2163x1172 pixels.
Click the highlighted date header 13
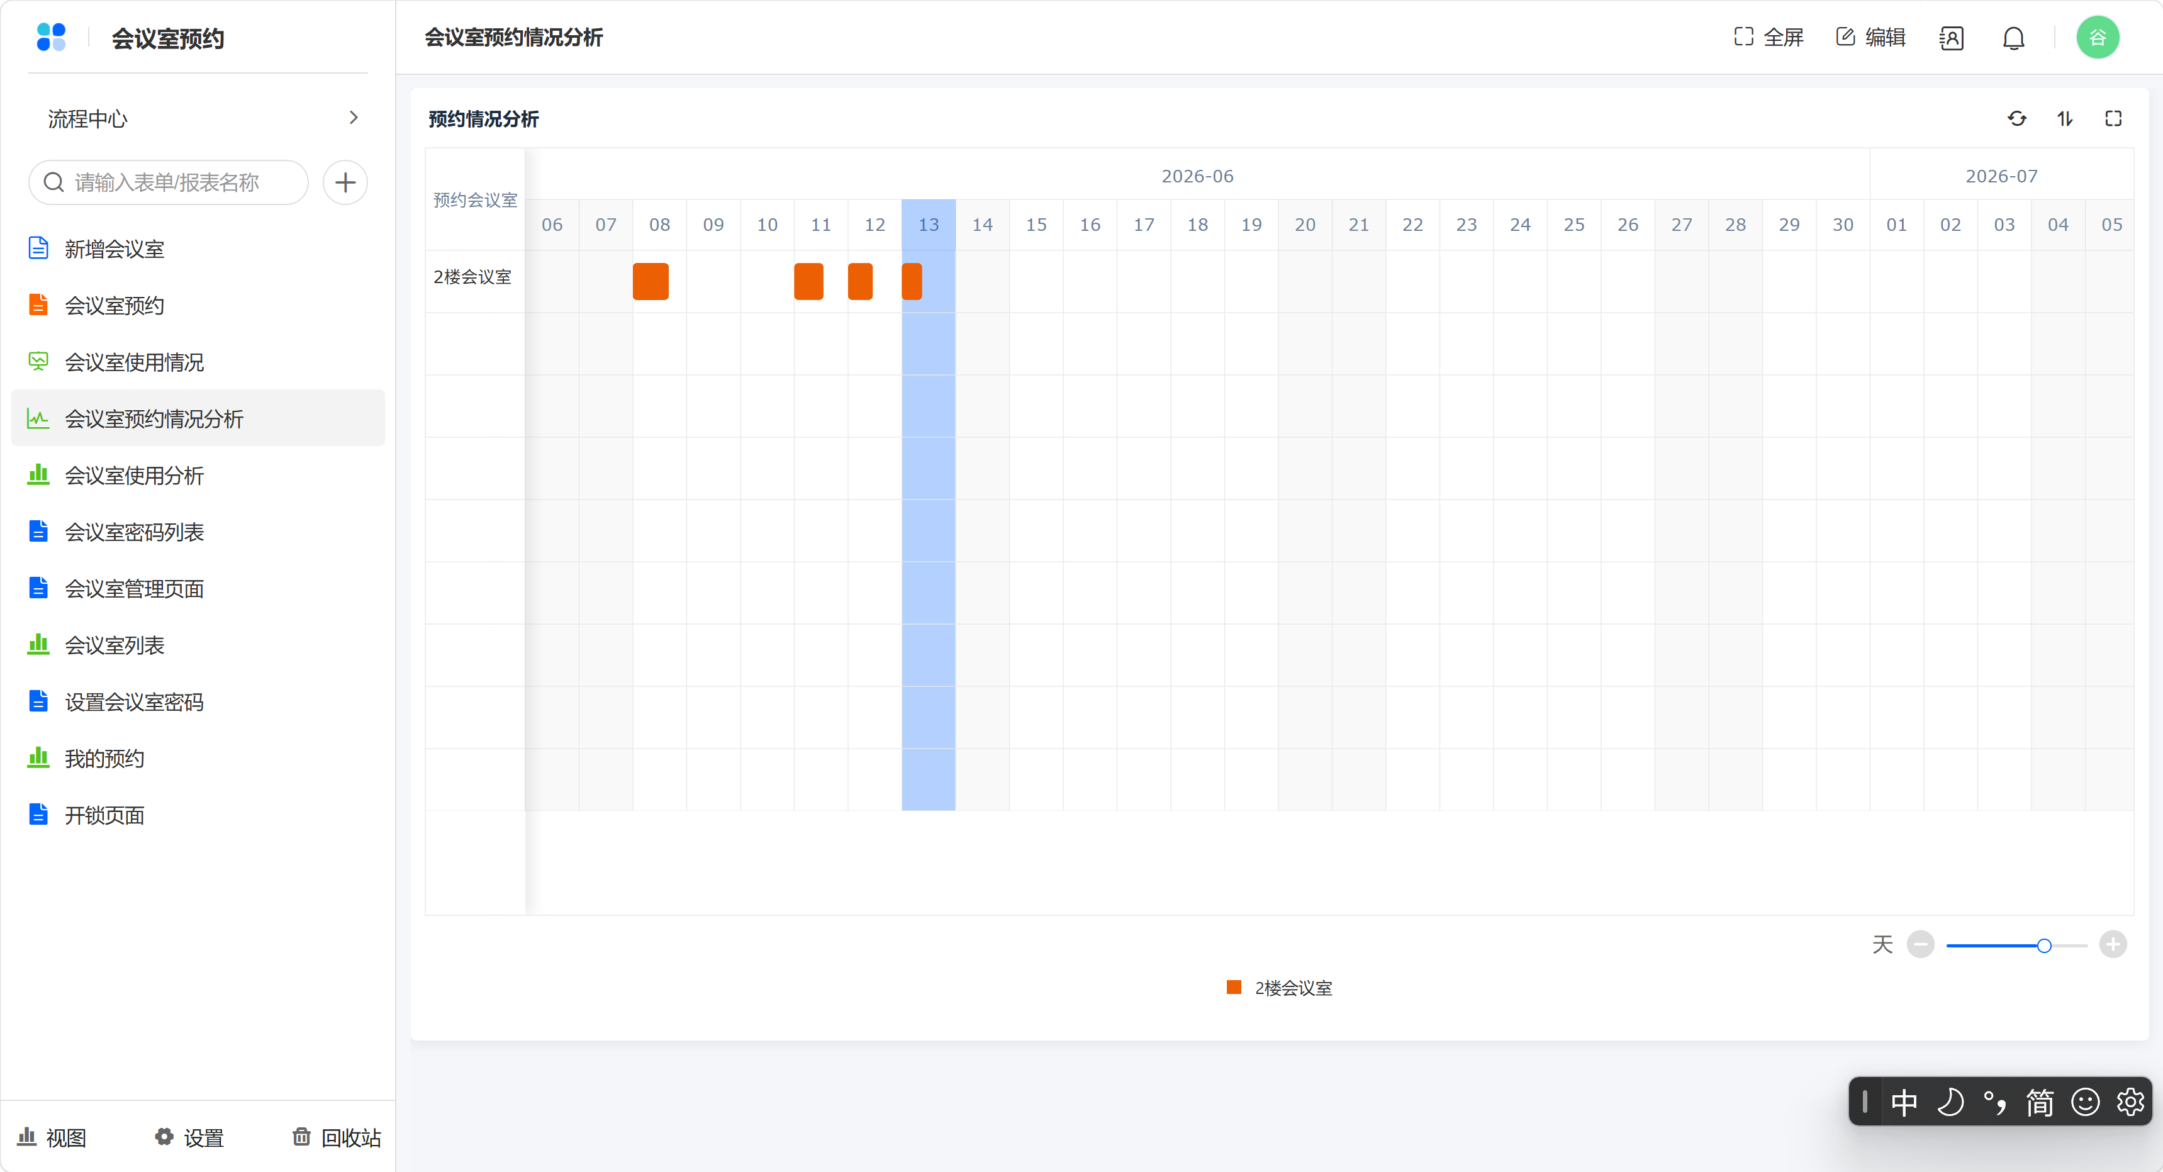pos(929,224)
